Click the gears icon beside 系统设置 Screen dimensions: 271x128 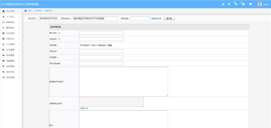(x=3, y=77)
